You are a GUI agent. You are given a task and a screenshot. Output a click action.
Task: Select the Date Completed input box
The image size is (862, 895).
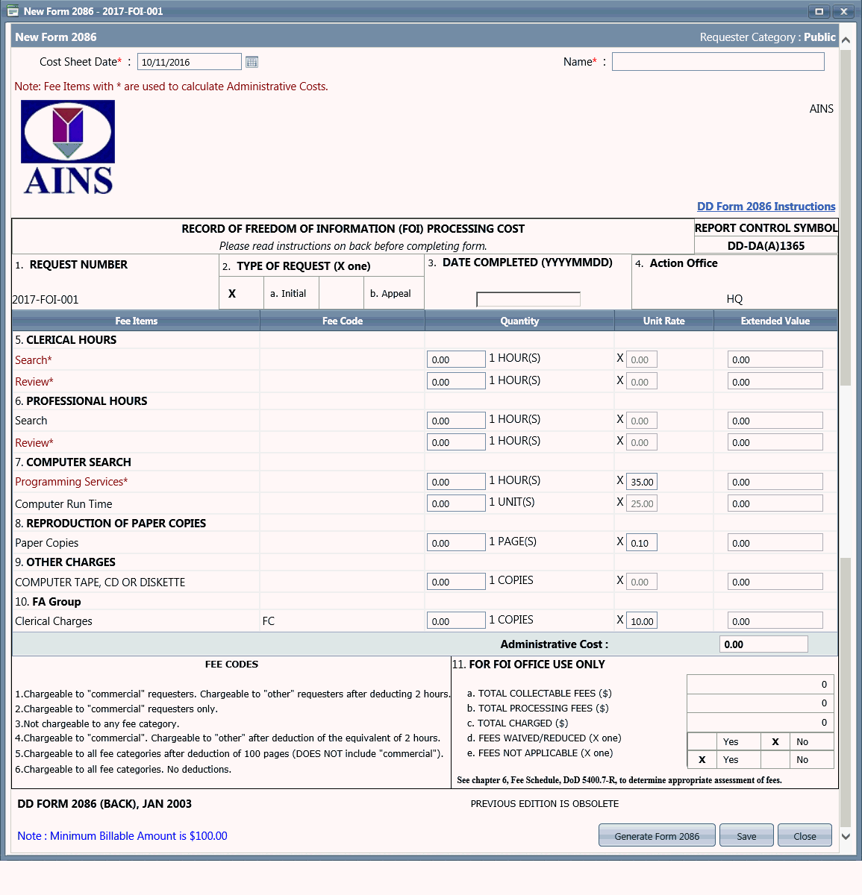(x=528, y=299)
